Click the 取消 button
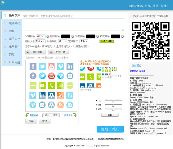This screenshot has width=173, height=149. pyautogui.click(x=45, y=121)
